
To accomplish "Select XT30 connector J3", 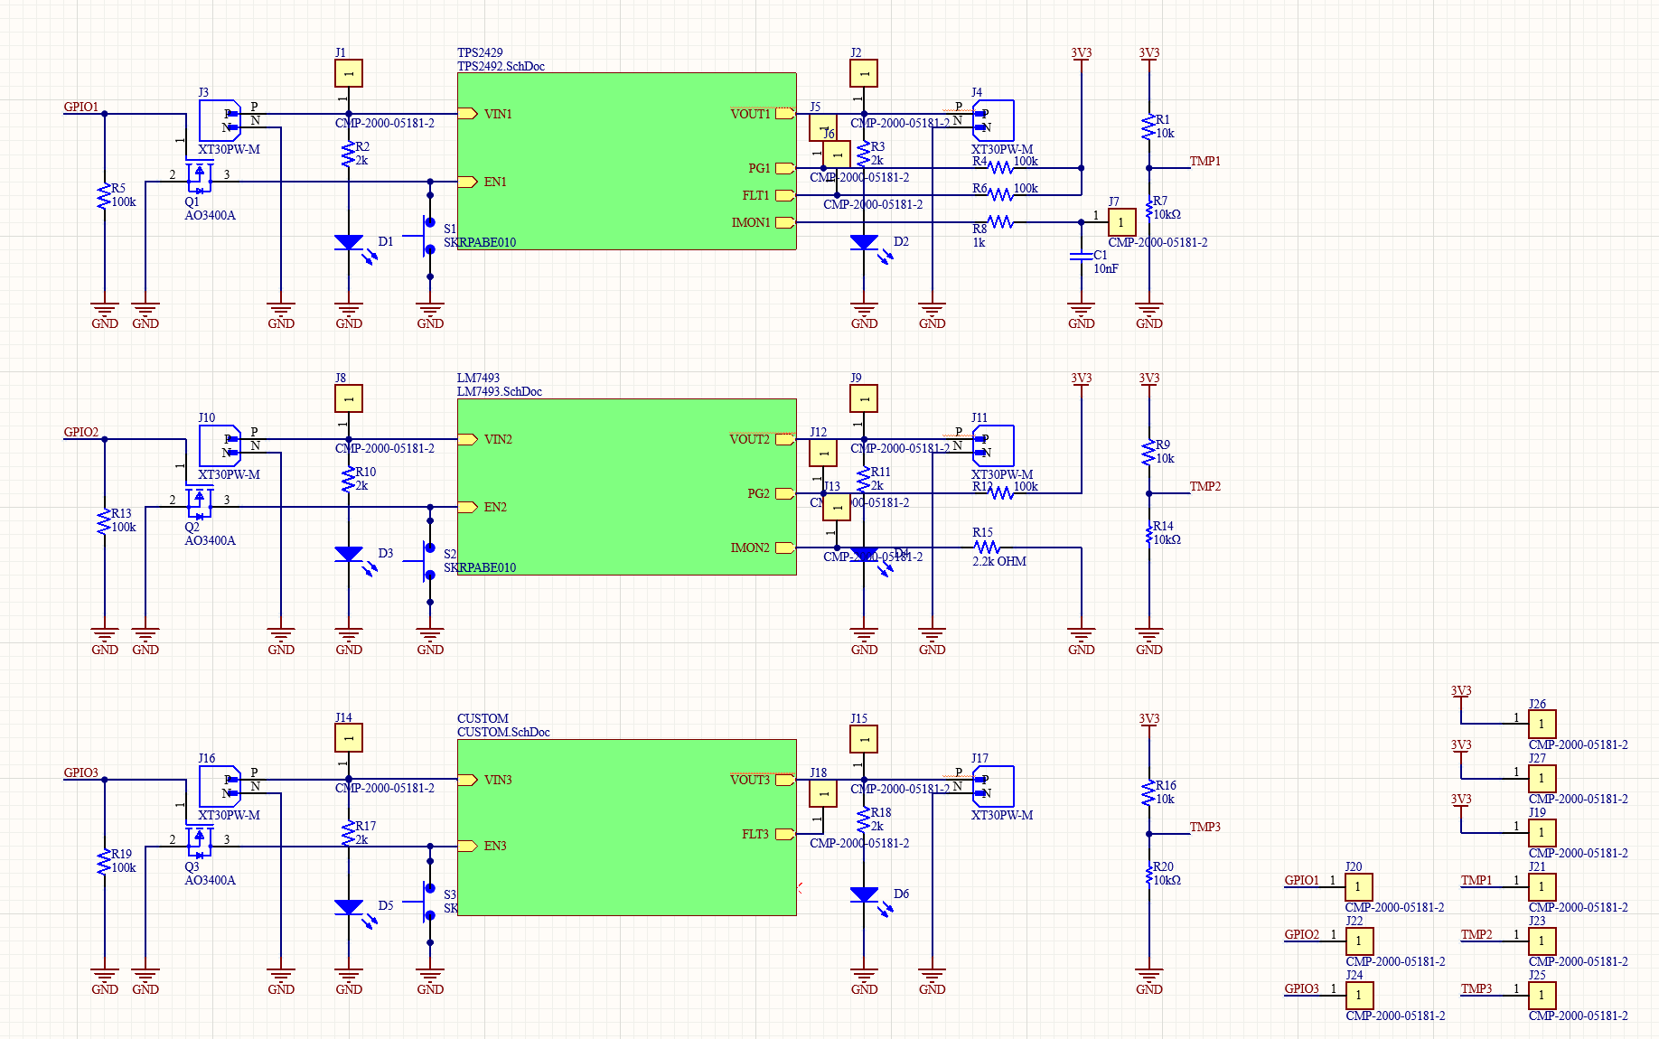I will coord(220,120).
